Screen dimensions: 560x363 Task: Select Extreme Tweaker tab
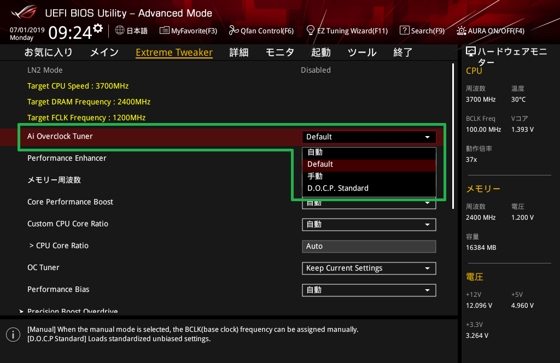(x=174, y=52)
